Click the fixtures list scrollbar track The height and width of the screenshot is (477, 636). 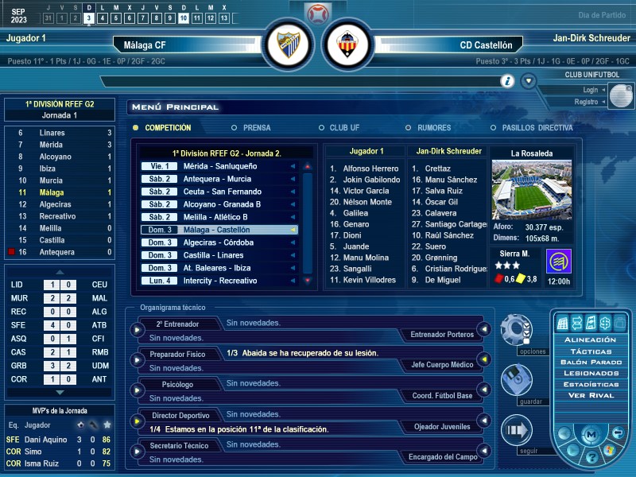point(308,223)
